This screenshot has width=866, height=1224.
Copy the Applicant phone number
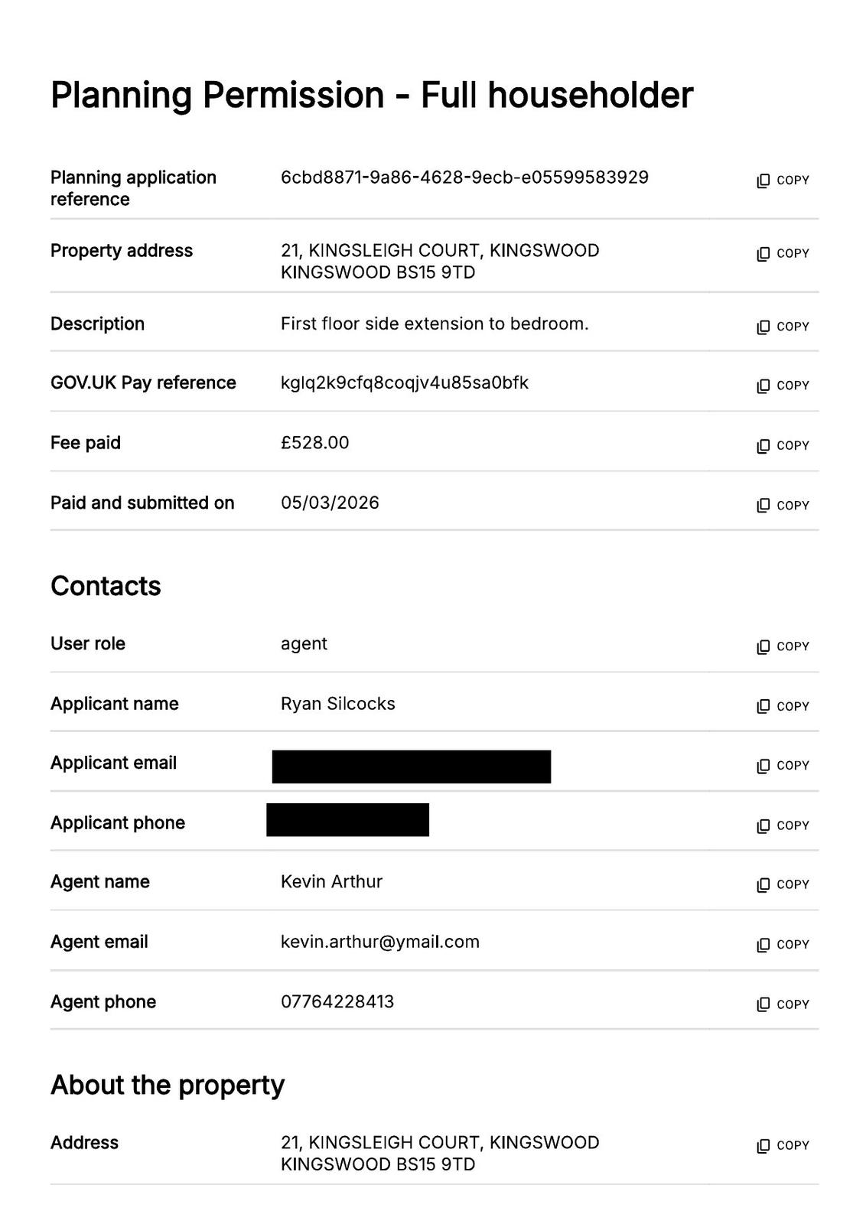coord(783,825)
